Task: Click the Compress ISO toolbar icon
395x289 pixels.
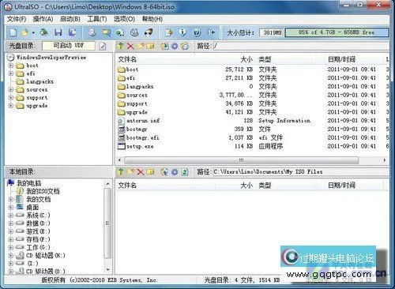Action: click(x=107, y=32)
